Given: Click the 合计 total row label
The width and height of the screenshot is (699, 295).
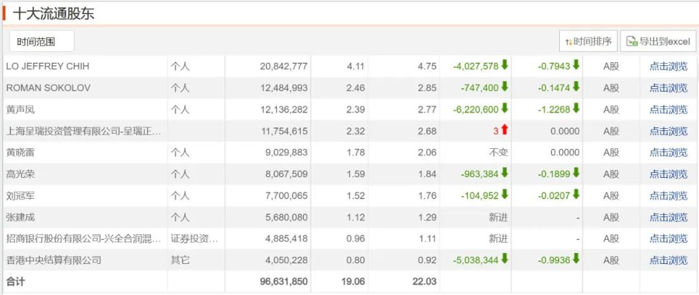Looking at the screenshot, I should tap(16, 281).
